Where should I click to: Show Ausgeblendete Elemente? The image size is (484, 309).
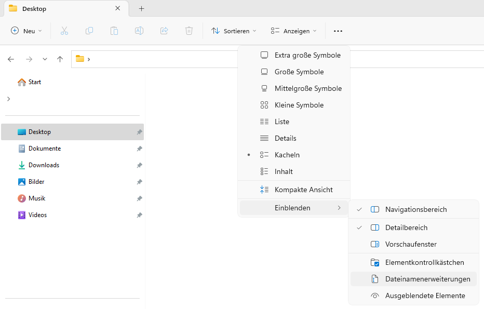click(x=424, y=295)
